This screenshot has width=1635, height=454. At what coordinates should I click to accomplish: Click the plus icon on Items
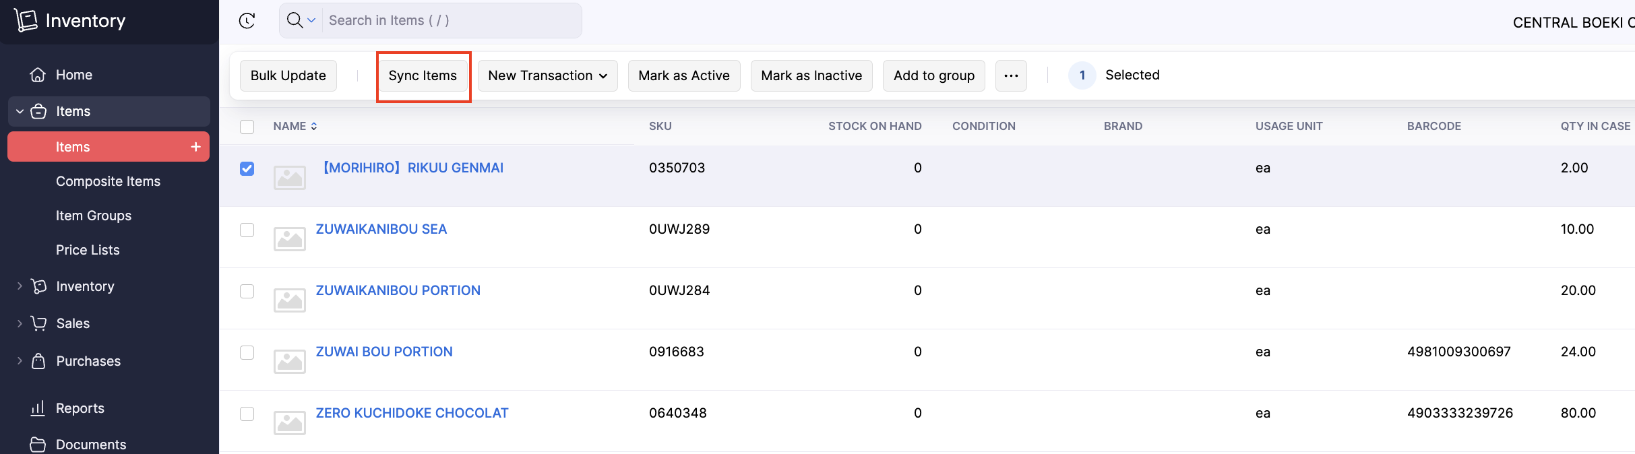coord(195,147)
